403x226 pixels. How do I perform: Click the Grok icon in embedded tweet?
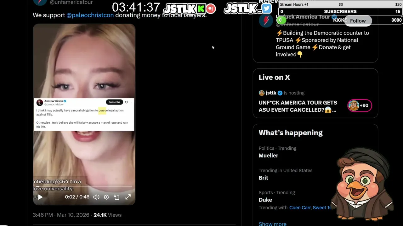126,102
